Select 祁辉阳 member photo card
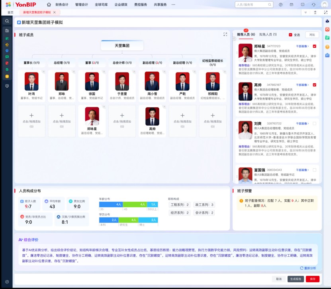Image resolution: width=331 pixels, height=289 pixels. click(213, 86)
